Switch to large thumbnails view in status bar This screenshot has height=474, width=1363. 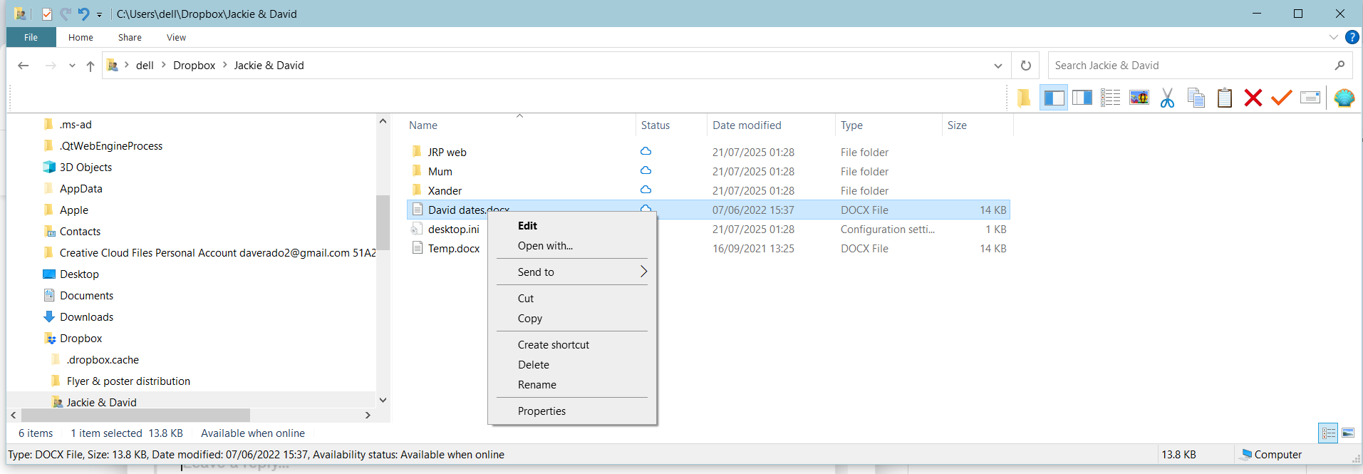[x=1348, y=433]
